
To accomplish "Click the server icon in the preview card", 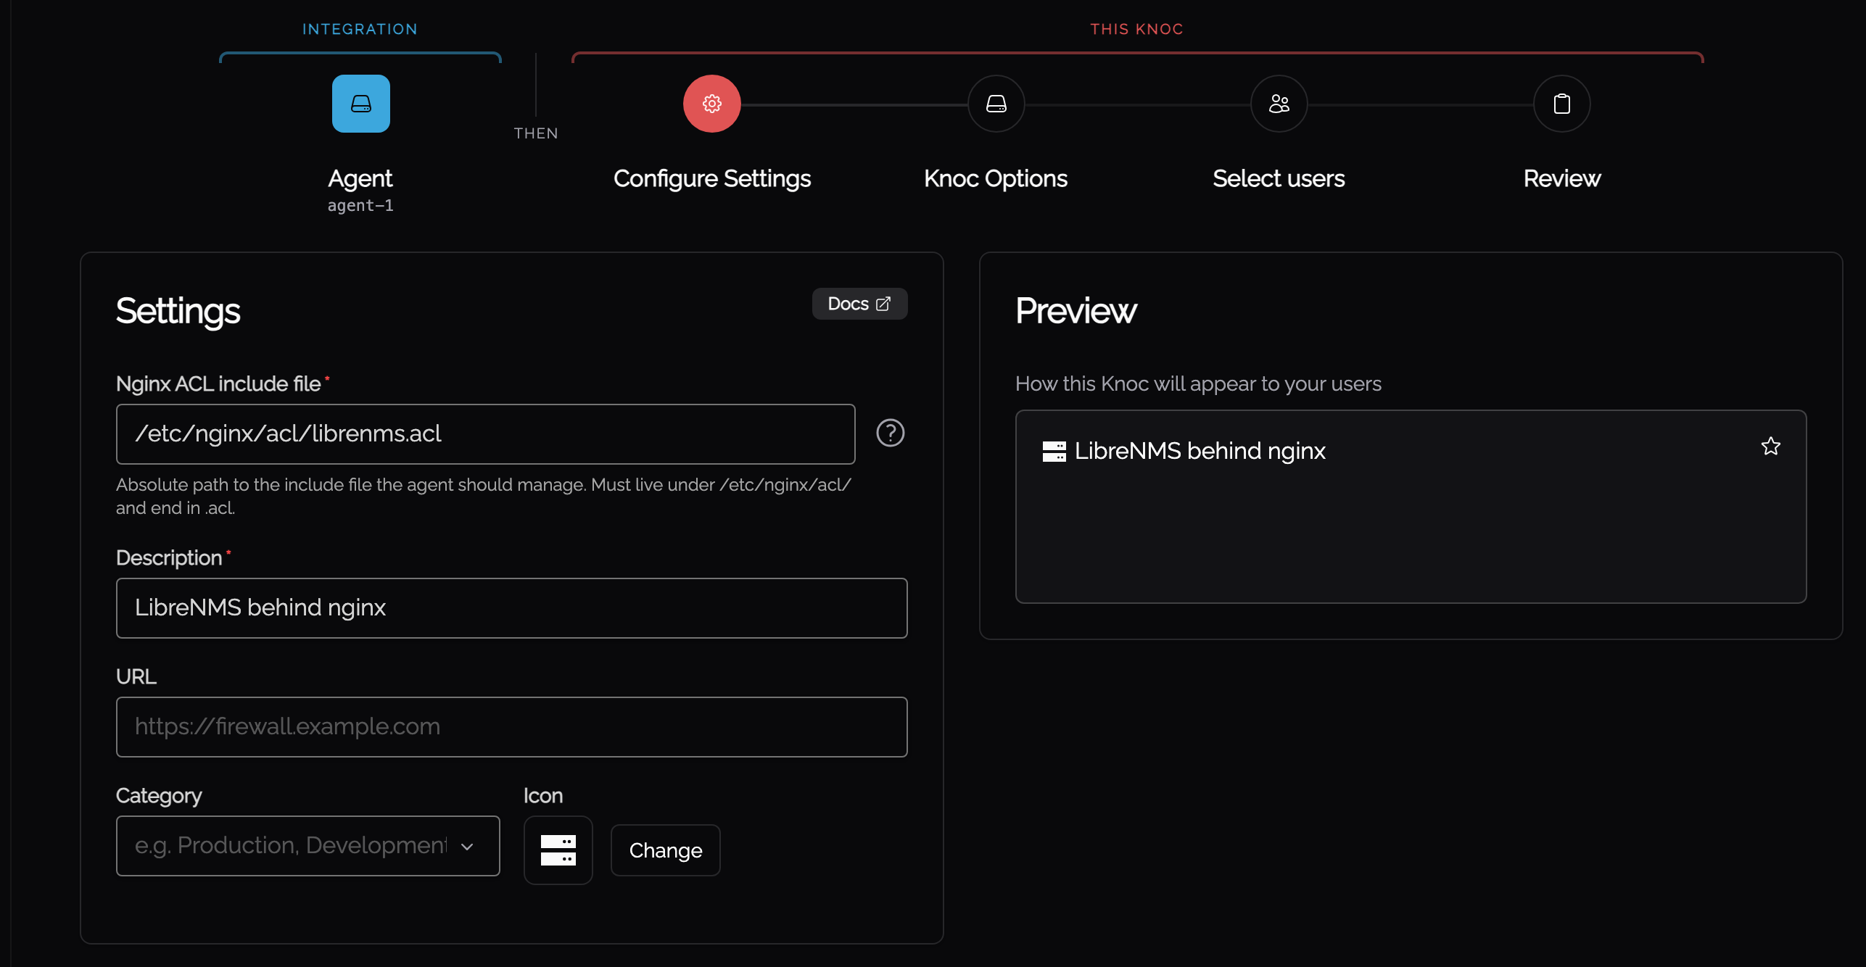I will 1054,452.
